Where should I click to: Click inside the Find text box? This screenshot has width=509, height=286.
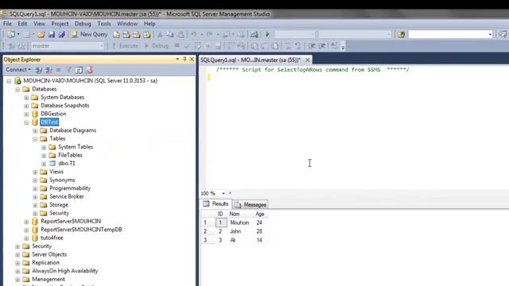[x=448, y=34]
